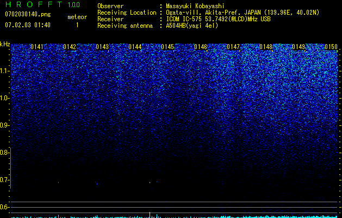The image size is (342, 218).
Task: Click the 0147 time marker
Action: click(233, 47)
